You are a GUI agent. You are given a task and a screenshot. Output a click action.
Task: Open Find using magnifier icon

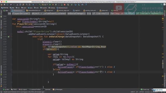27,5
